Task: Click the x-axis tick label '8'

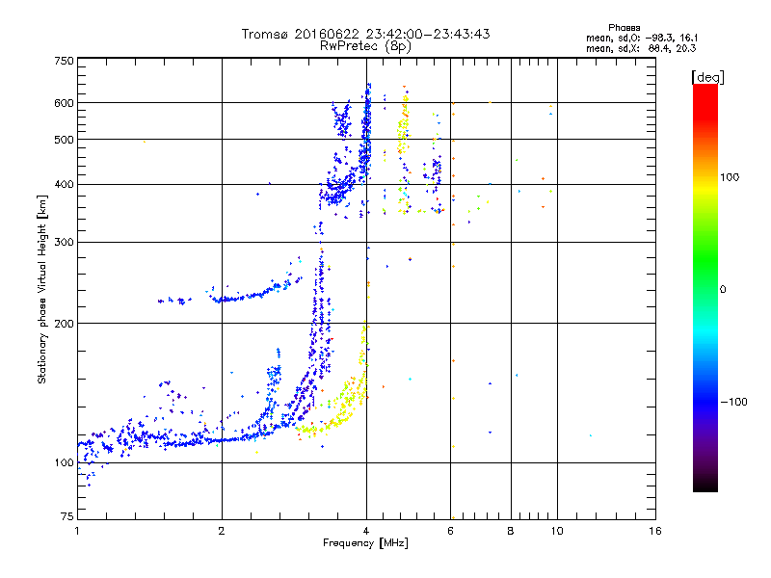Action: tap(511, 531)
